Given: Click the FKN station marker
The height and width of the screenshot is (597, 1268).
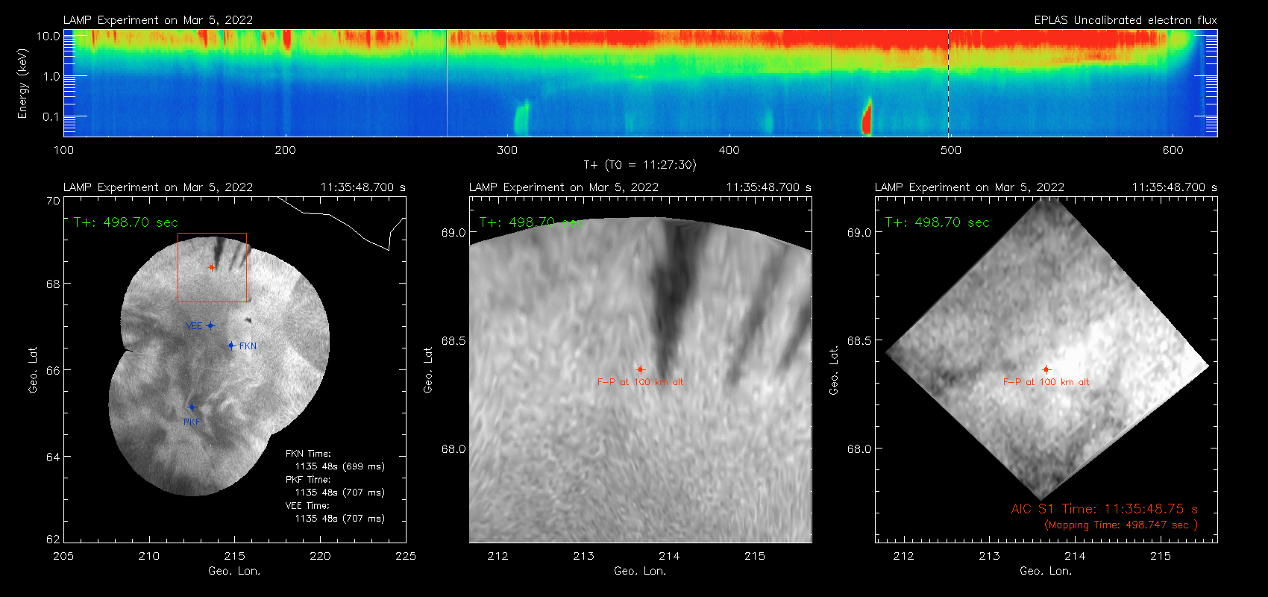Looking at the screenshot, I should click(x=231, y=346).
